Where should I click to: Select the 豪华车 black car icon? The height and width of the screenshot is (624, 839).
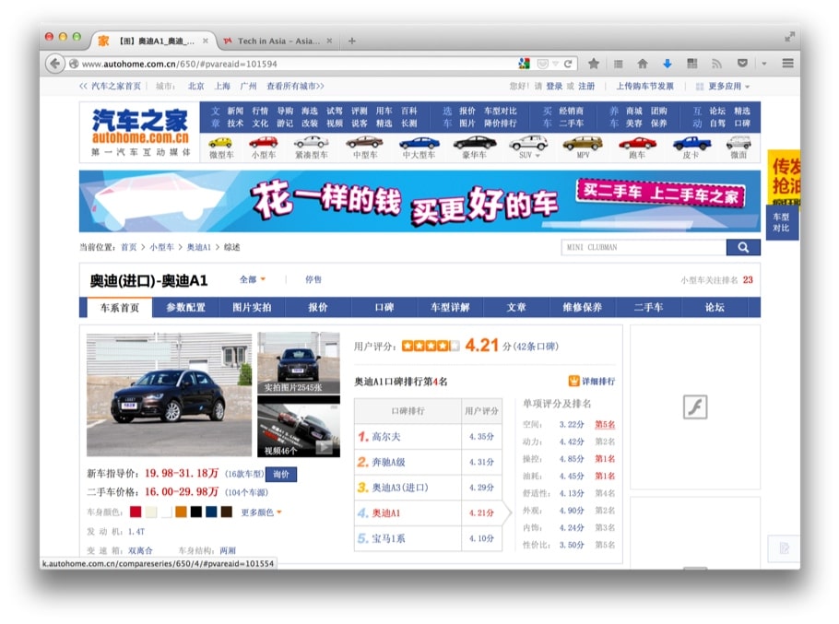(475, 143)
